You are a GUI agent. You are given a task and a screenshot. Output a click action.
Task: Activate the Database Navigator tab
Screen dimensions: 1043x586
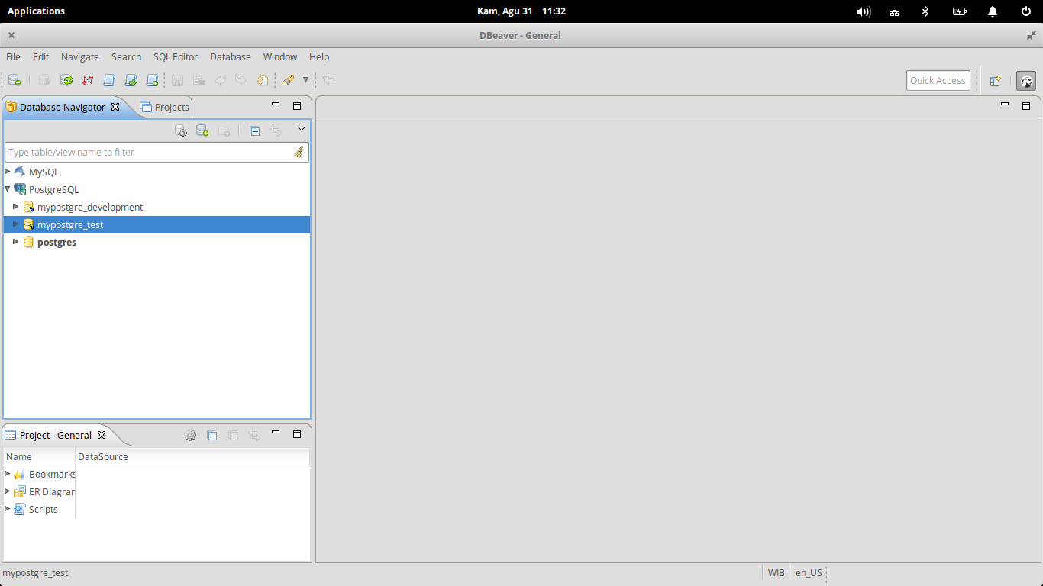click(63, 107)
